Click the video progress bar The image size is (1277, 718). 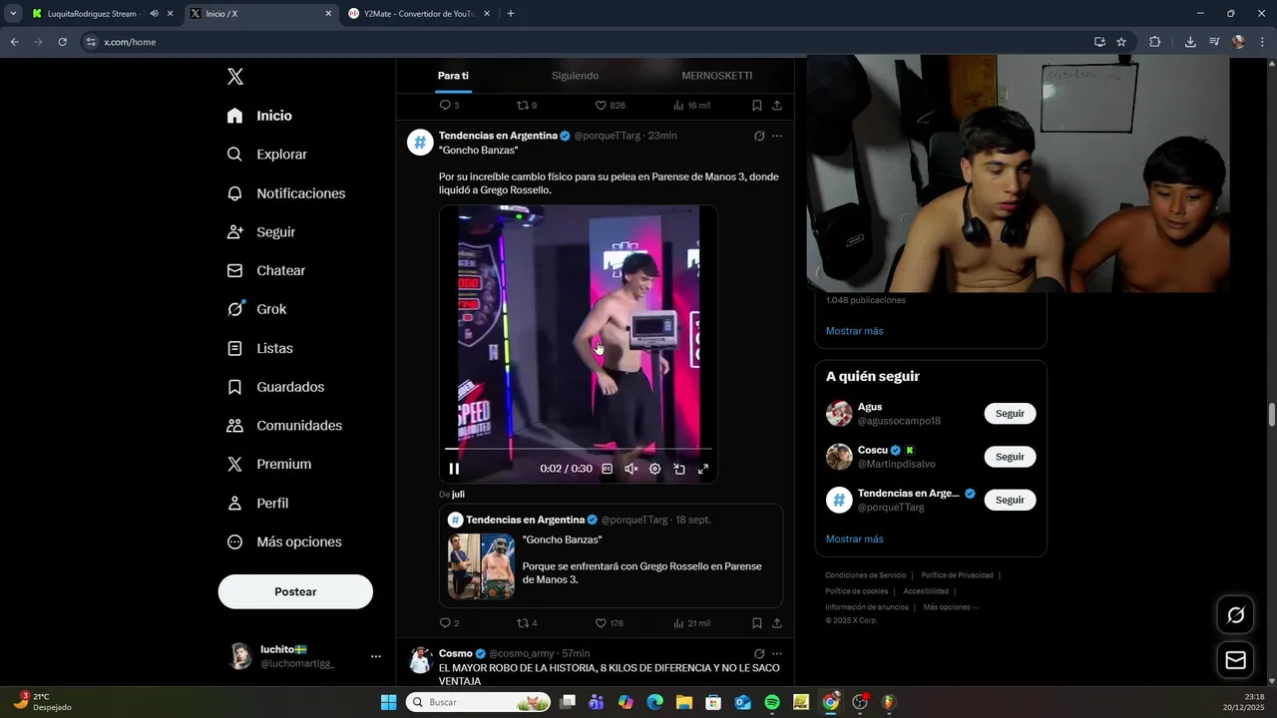pos(579,449)
